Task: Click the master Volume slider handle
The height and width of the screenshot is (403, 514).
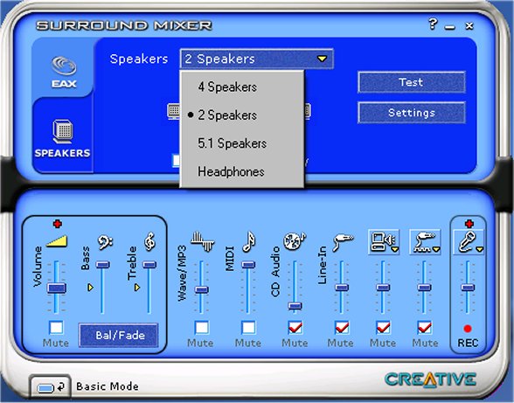Action: click(x=57, y=288)
